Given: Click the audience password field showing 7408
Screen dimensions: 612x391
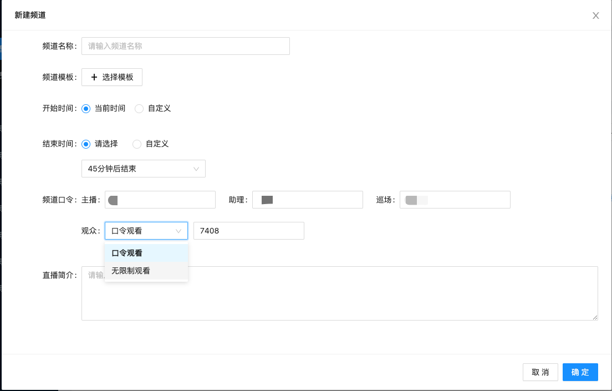Looking at the screenshot, I should [x=248, y=231].
